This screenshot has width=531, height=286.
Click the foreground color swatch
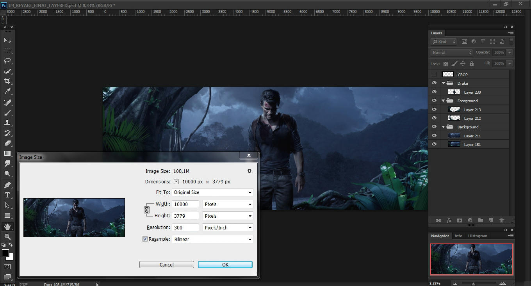(x=5, y=253)
